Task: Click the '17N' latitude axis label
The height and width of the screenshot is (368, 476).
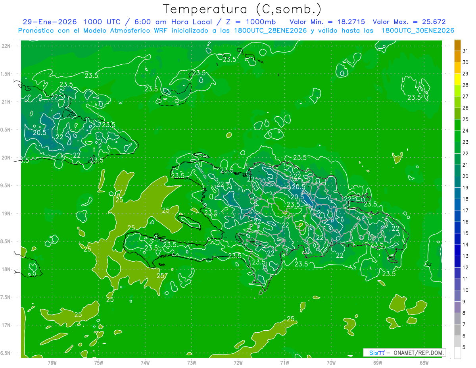Action: pyautogui.click(x=6, y=325)
